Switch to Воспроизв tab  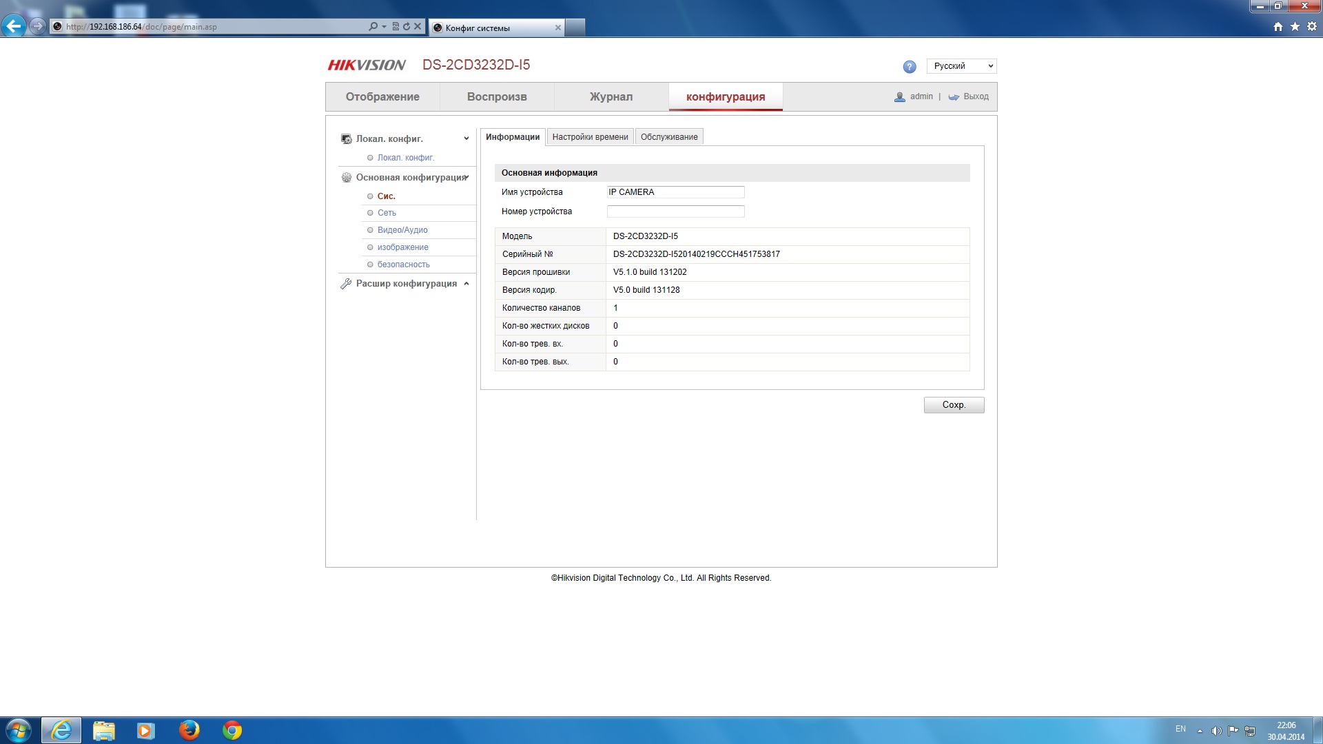click(497, 97)
